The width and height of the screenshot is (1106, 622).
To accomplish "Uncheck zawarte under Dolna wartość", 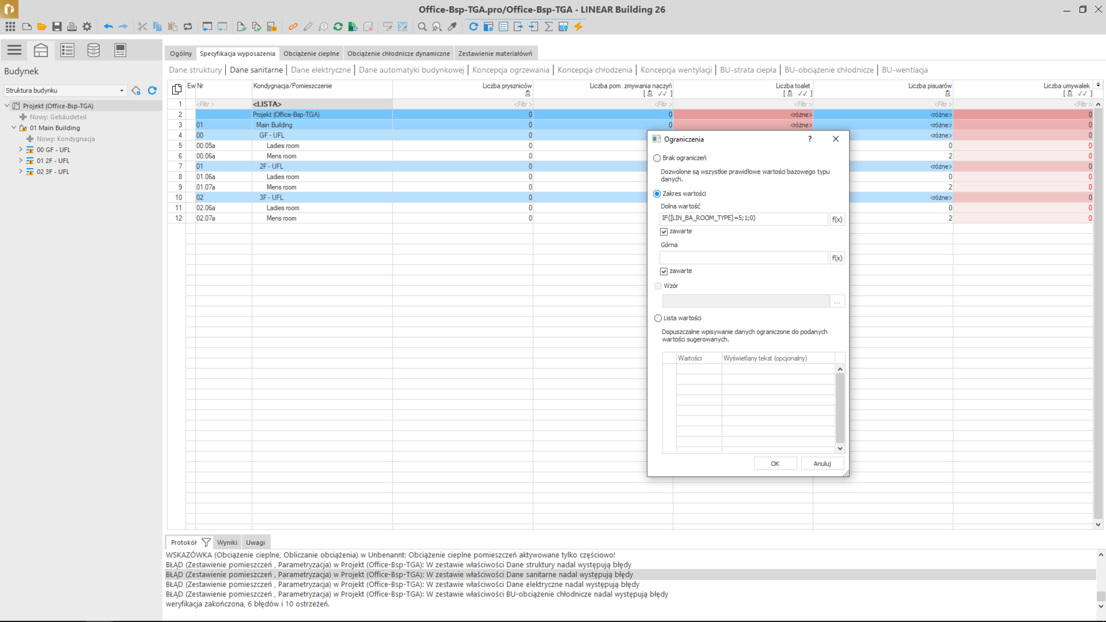I will [x=664, y=231].
